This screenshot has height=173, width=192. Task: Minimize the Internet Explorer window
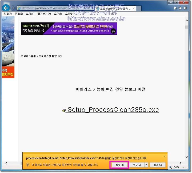tap(171, 2)
